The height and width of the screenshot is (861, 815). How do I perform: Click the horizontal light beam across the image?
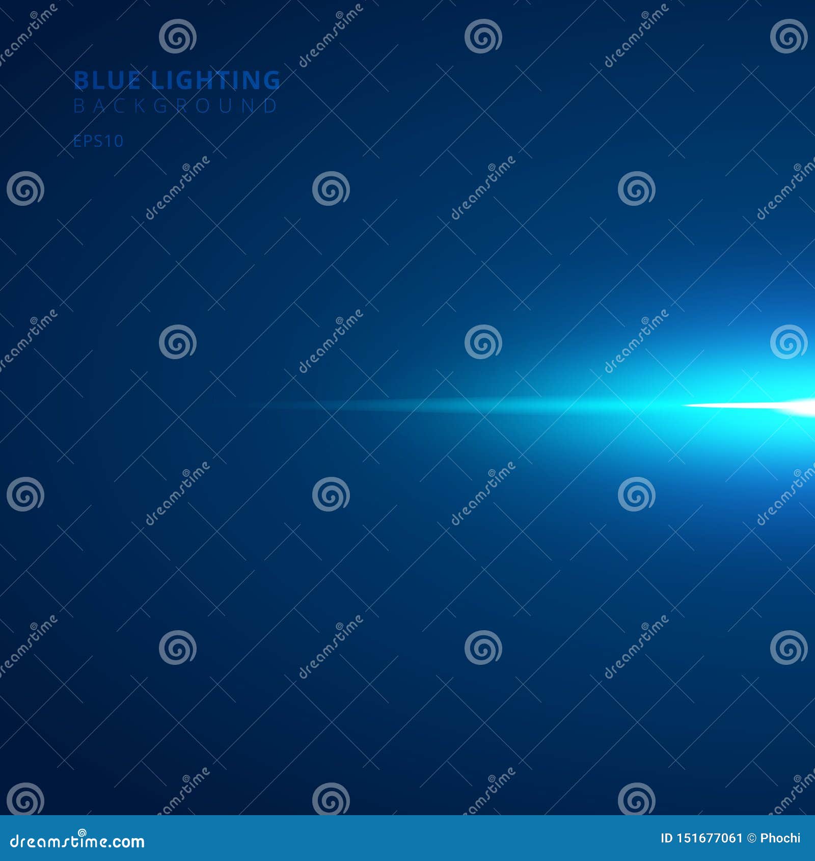pos(509,408)
